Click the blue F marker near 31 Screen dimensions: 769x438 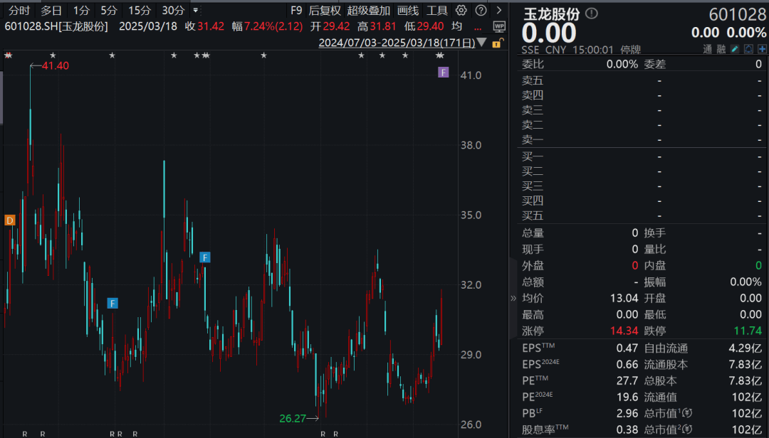pos(113,304)
